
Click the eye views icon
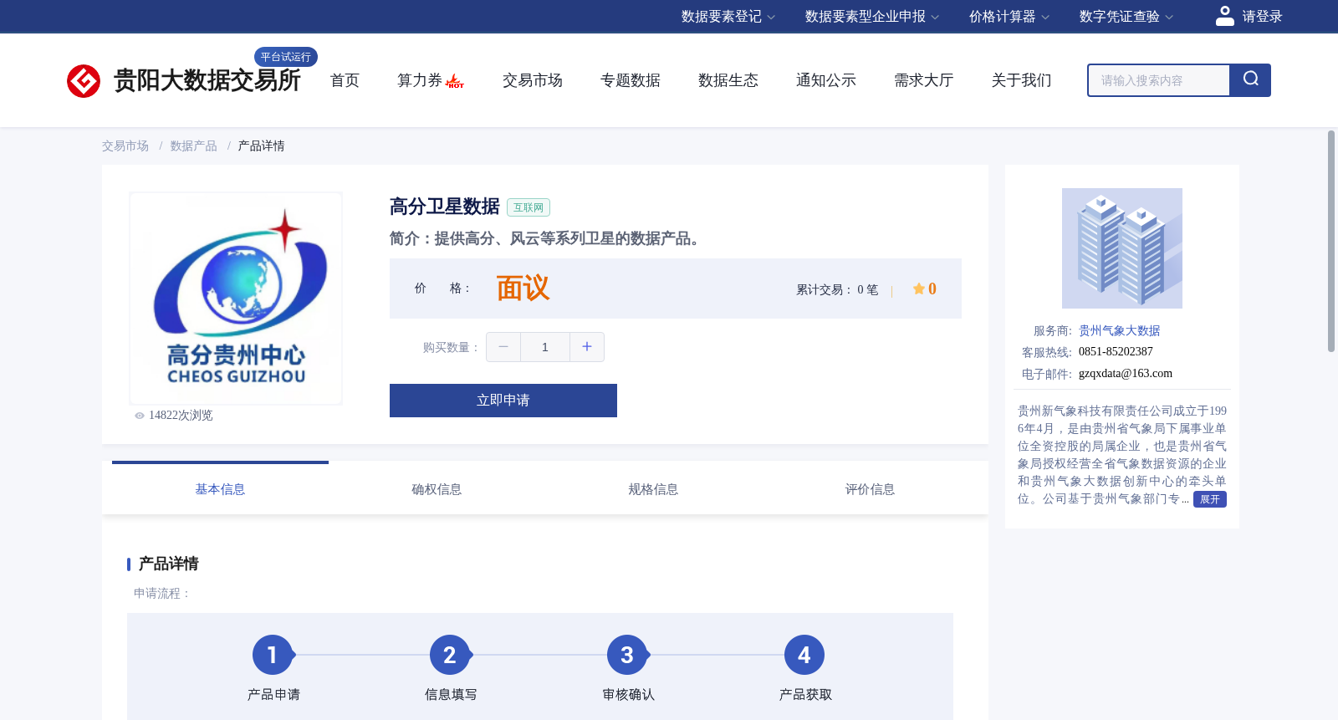[x=140, y=416]
